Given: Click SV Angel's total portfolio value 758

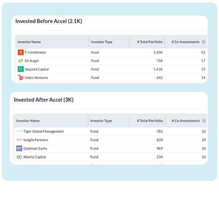Looking at the screenshot, I should 159,61.
